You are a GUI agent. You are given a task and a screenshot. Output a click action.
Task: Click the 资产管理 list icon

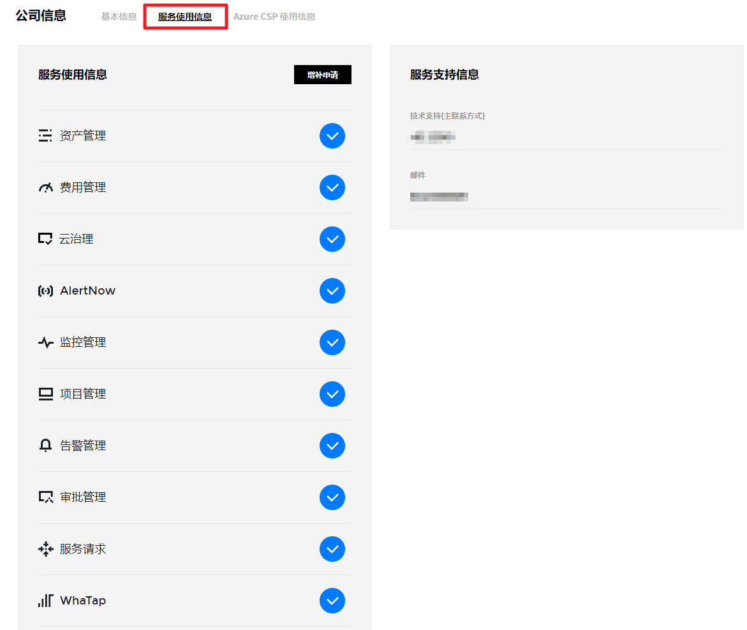pos(45,136)
